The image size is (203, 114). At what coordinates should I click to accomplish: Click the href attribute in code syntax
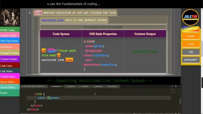coord(51,51)
